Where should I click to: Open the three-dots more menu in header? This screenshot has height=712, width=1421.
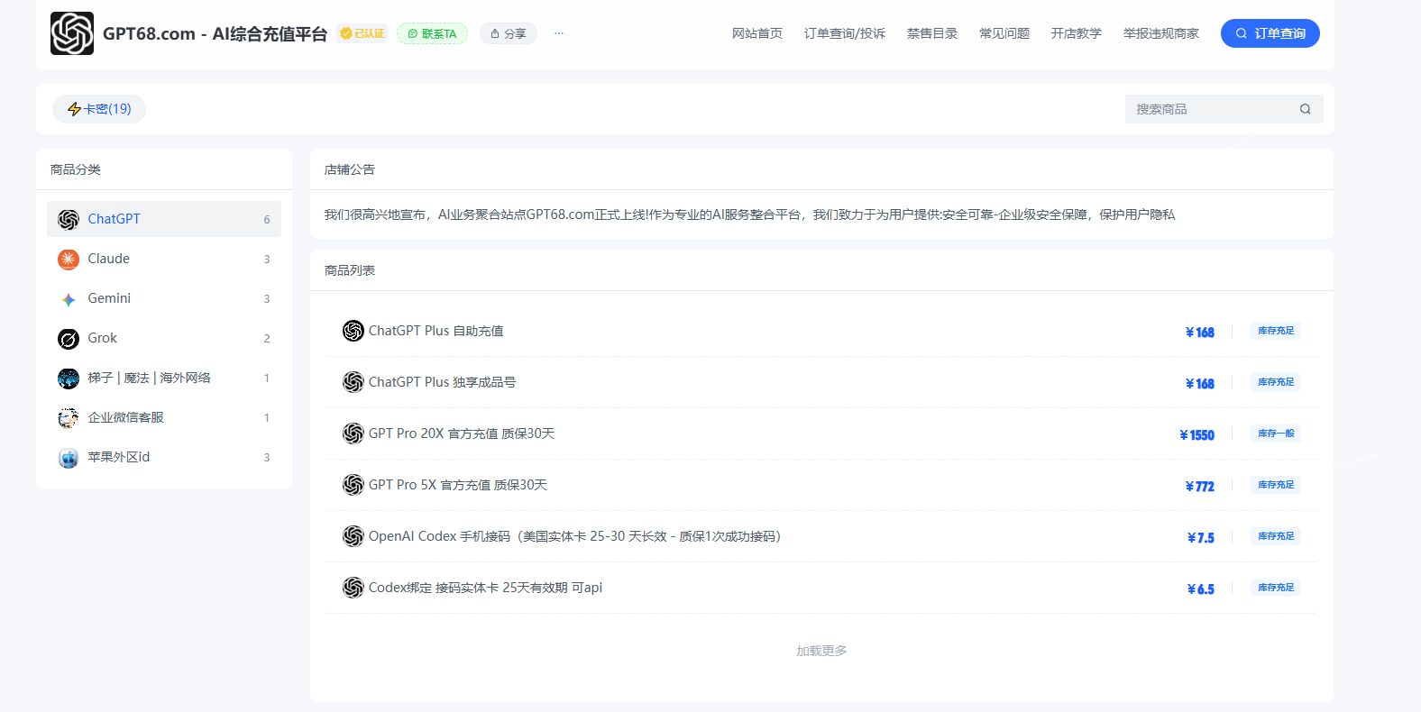point(559,33)
